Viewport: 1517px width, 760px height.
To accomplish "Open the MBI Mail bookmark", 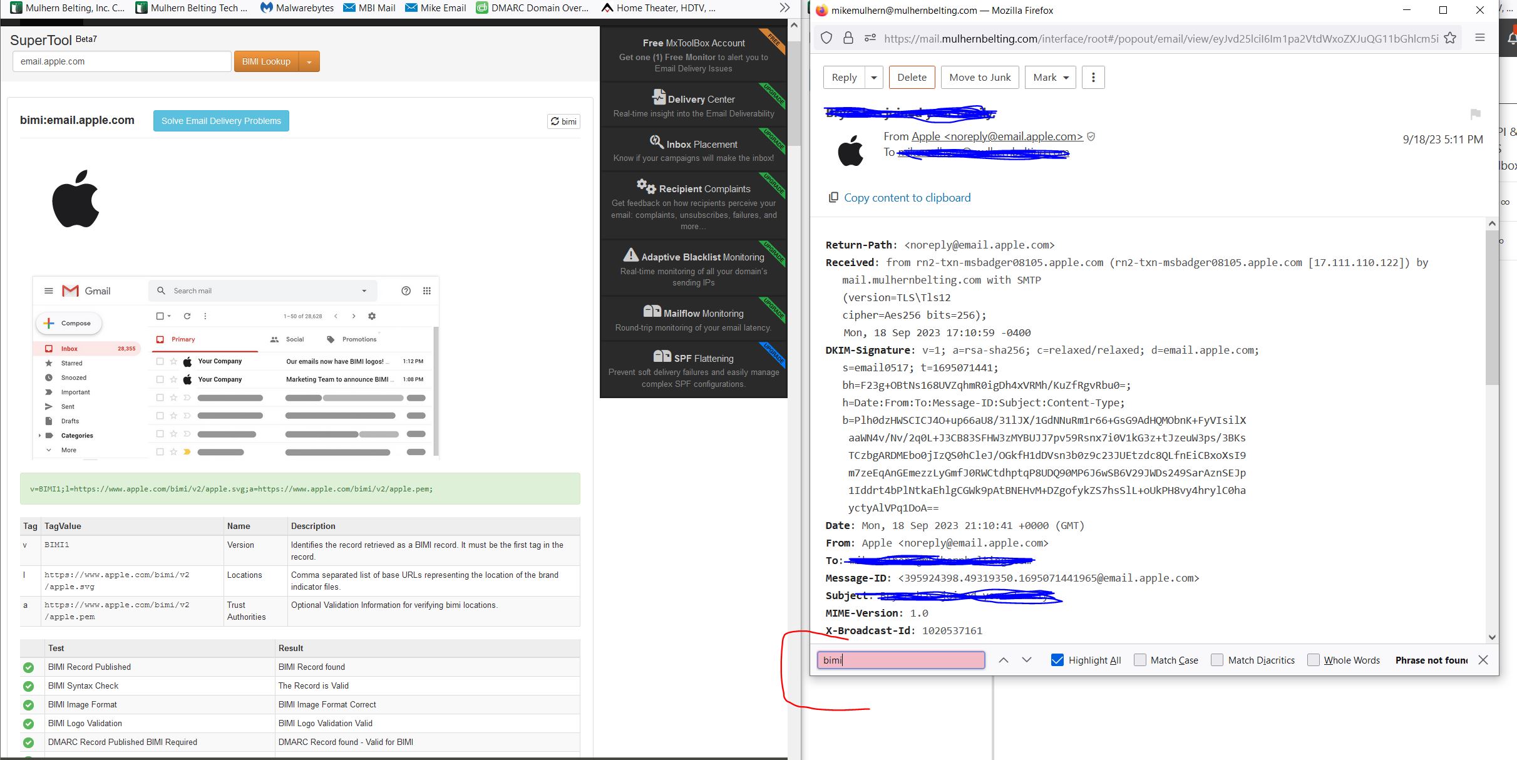I will [x=369, y=8].
